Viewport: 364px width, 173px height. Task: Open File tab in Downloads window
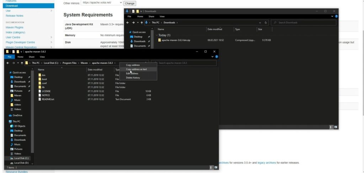click(x=129, y=16)
